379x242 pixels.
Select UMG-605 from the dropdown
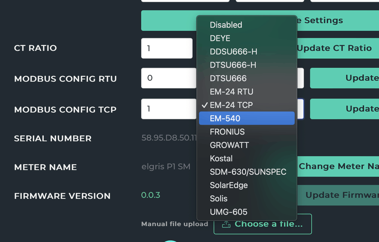click(228, 212)
